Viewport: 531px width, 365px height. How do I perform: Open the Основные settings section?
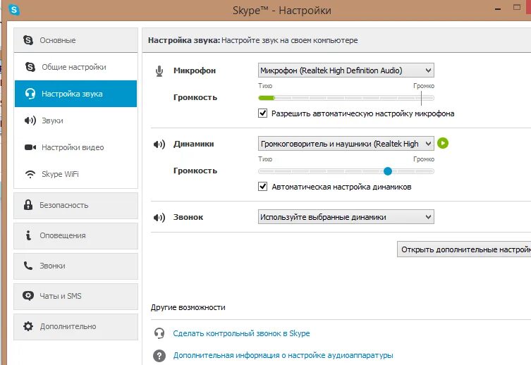pyautogui.click(x=76, y=40)
